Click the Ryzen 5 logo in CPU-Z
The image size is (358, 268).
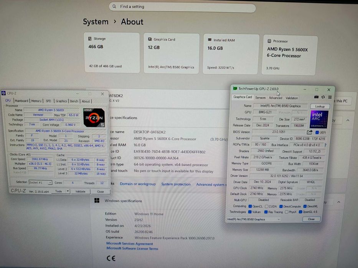click(x=94, y=118)
